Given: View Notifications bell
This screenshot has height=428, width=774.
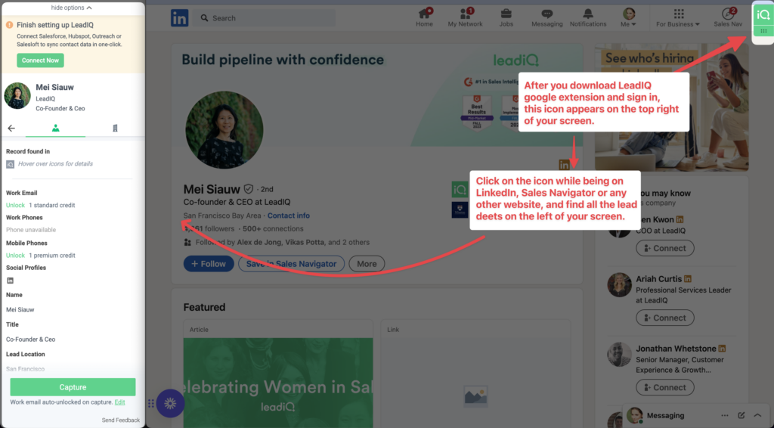Looking at the screenshot, I should (588, 18).
